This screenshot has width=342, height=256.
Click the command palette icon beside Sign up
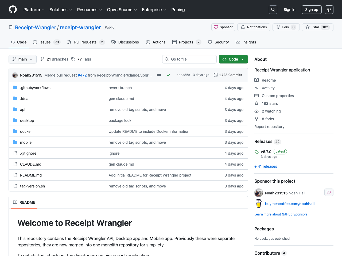click(329, 9)
